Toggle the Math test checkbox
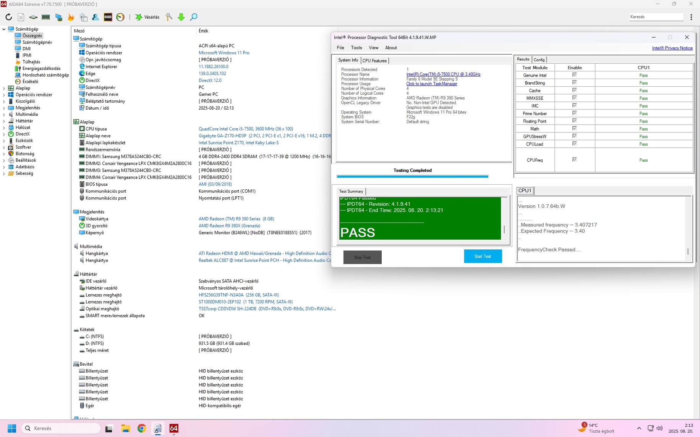The height and width of the screenshot is (437, 700). pos(574,128)
